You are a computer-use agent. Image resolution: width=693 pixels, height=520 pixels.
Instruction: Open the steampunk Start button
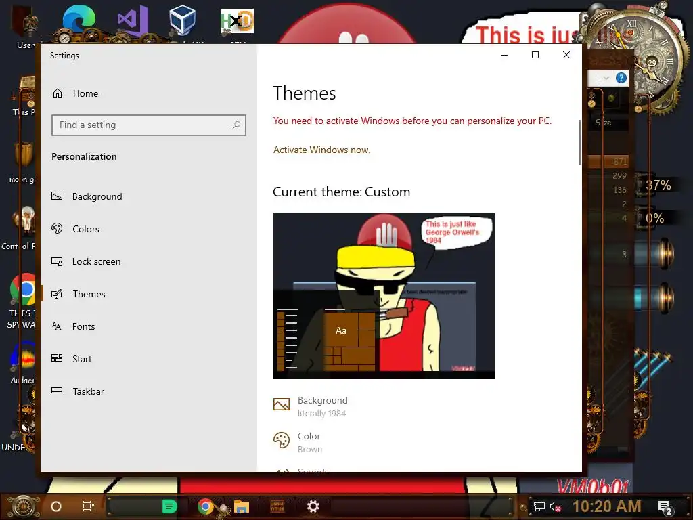point(22,506)
